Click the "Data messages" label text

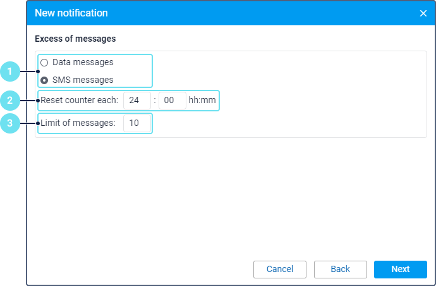pos(83,63)
